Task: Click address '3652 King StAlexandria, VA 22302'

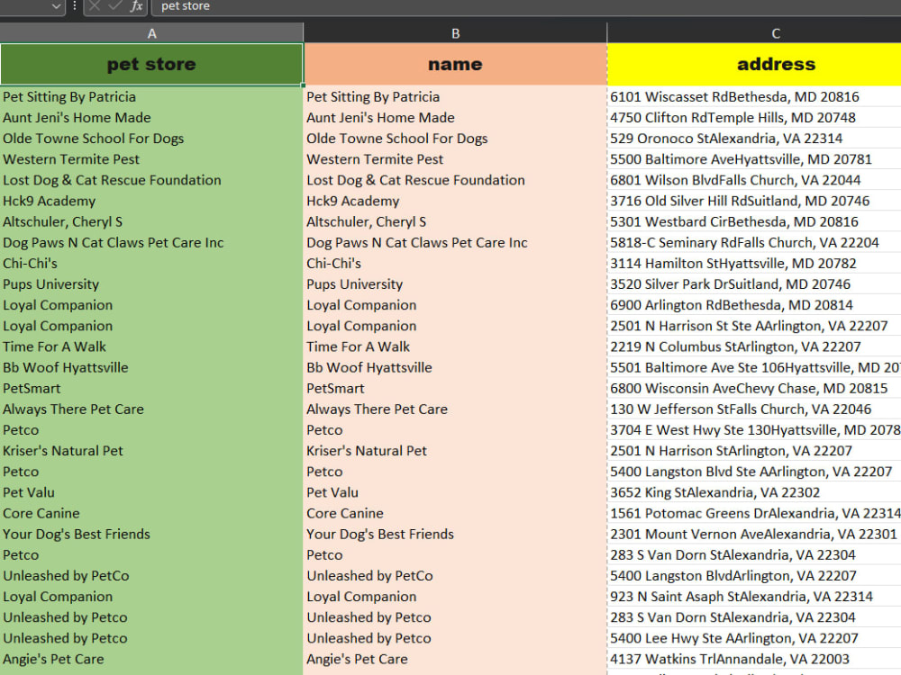Action: coord(714,492)
